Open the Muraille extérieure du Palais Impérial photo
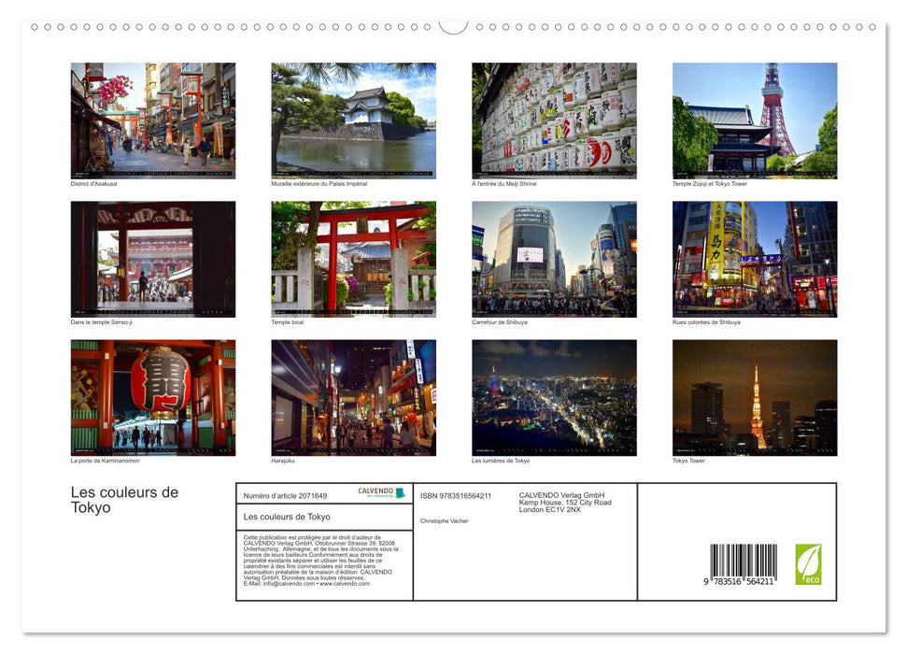Screen dimensions: 907x654 point(352,121)
